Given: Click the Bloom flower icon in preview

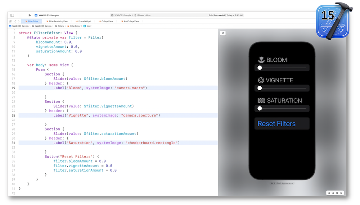Looking at the screenshot, I should tap(261, 60).
